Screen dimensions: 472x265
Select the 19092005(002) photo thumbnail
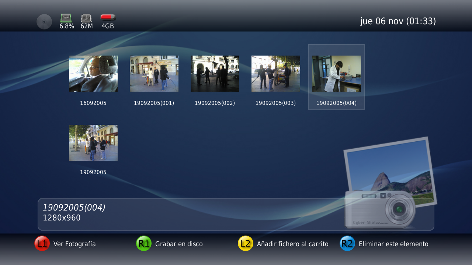(x=215, y=74)
